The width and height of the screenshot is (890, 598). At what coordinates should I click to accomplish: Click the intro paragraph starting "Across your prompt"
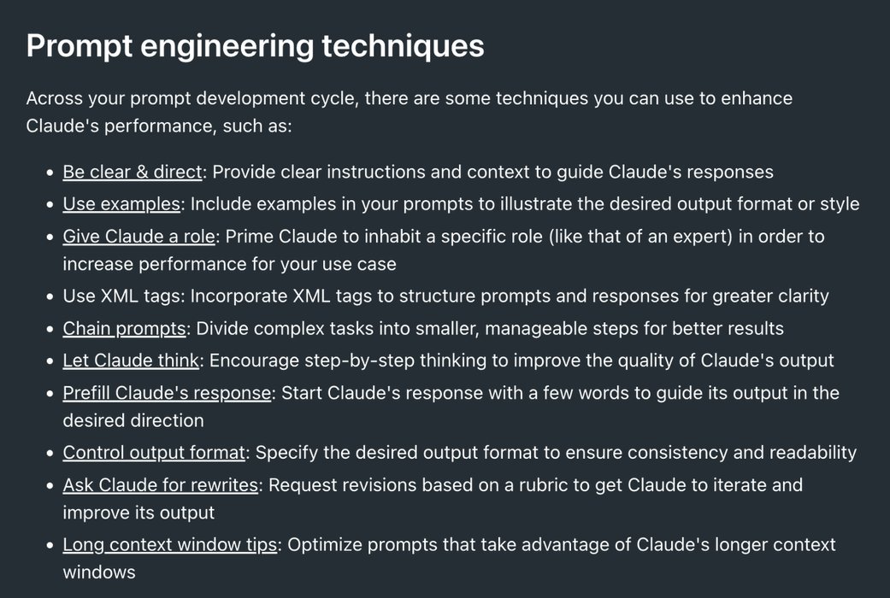tap(410, 112)
